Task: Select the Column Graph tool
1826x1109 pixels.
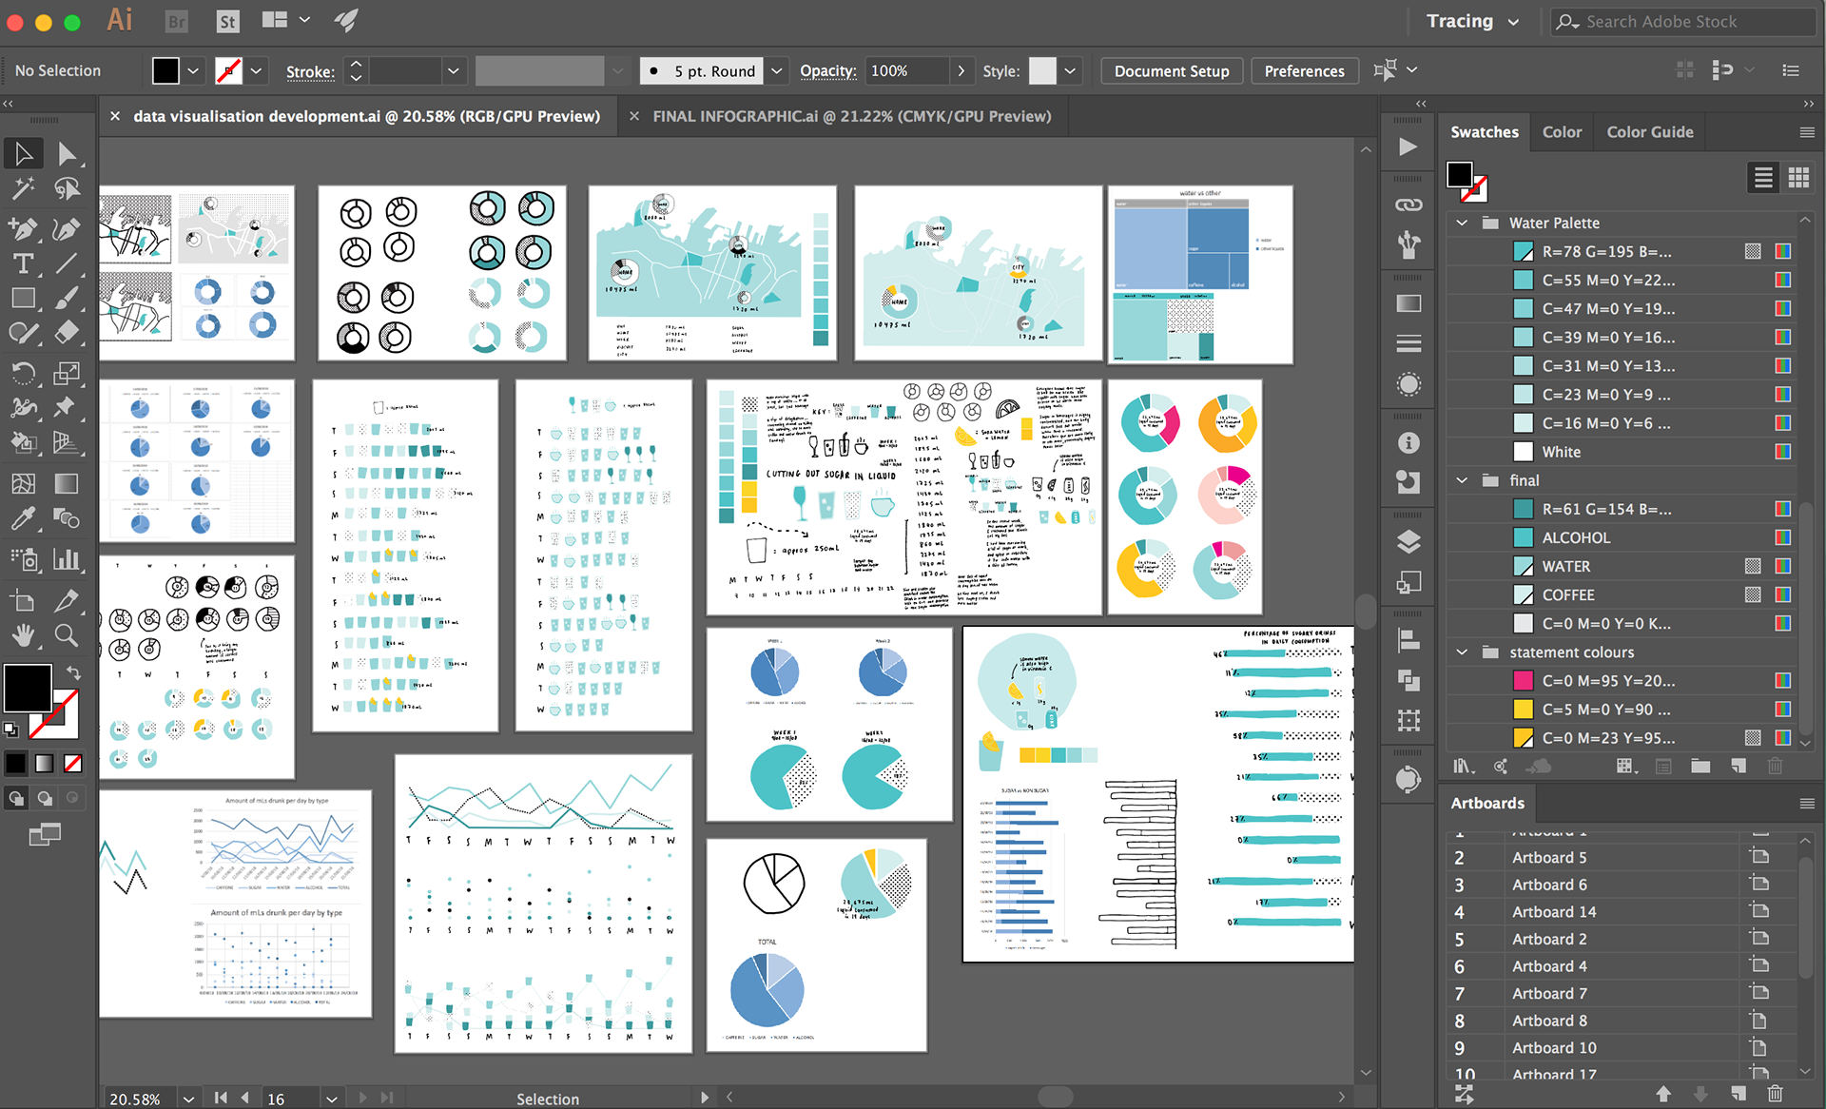Action: click(x=67, y=559)
